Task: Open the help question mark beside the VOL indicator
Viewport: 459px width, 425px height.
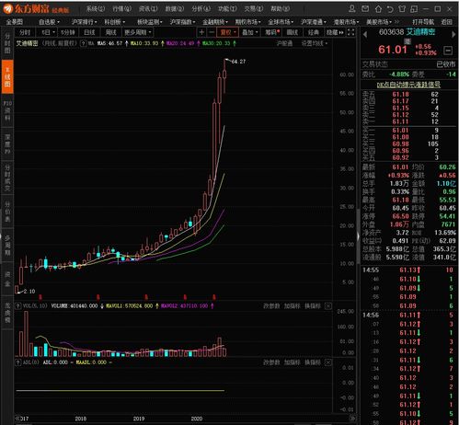Action: [18, 306]
